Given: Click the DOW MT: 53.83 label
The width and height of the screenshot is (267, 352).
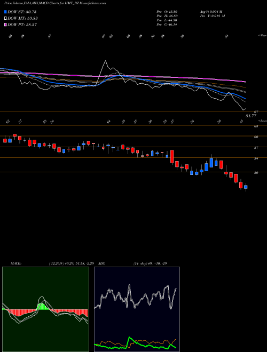Looking at the screenshot, I should point(22,18).
